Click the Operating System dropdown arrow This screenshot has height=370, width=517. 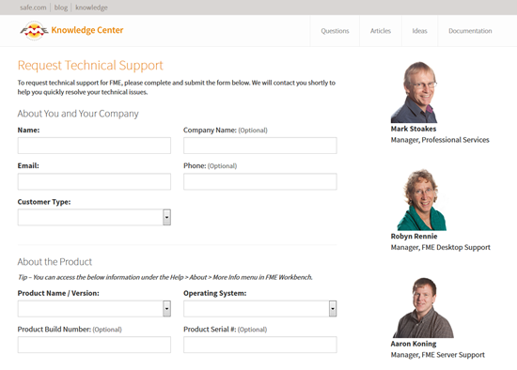(333, 309)
